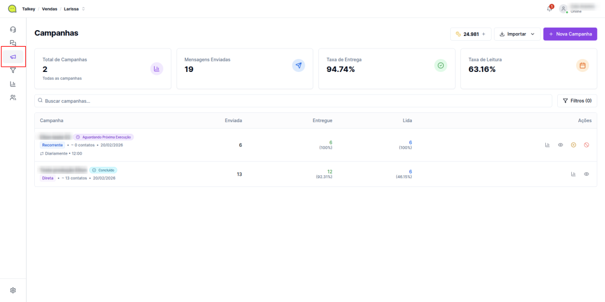Click the notification bell icon
This screenshot has width=605, height=302.
pos(549,9)
